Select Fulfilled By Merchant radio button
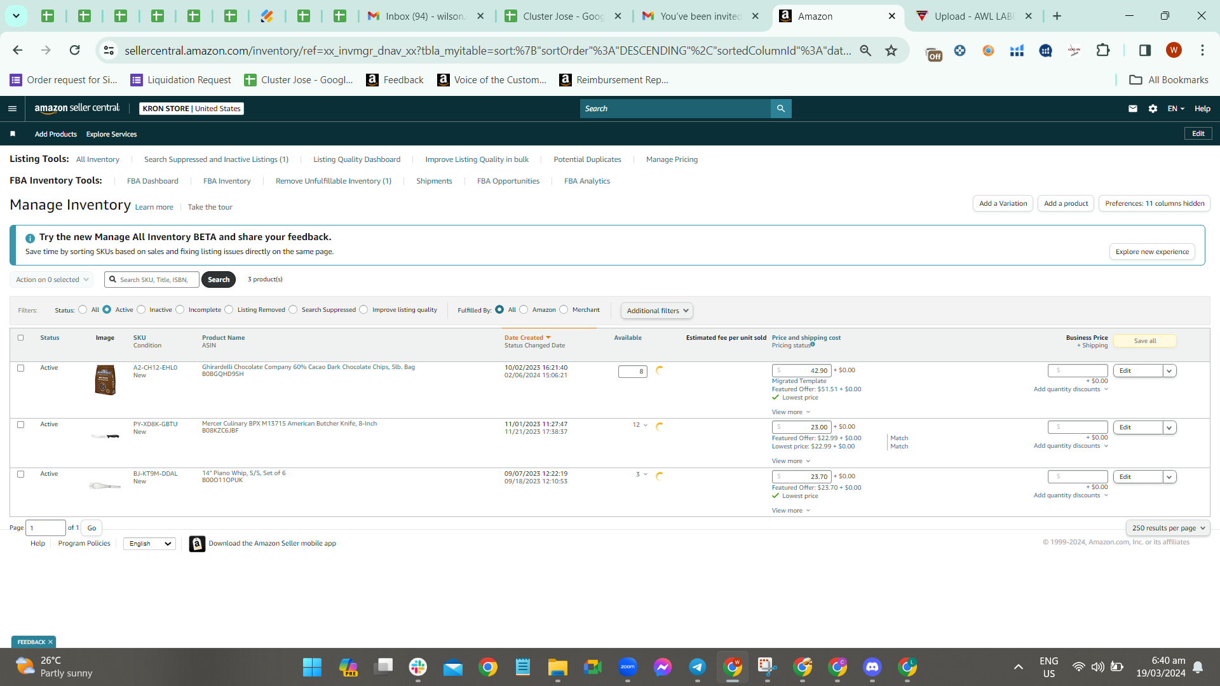Viewport: 1220px width, 686px height. point(564,310)
